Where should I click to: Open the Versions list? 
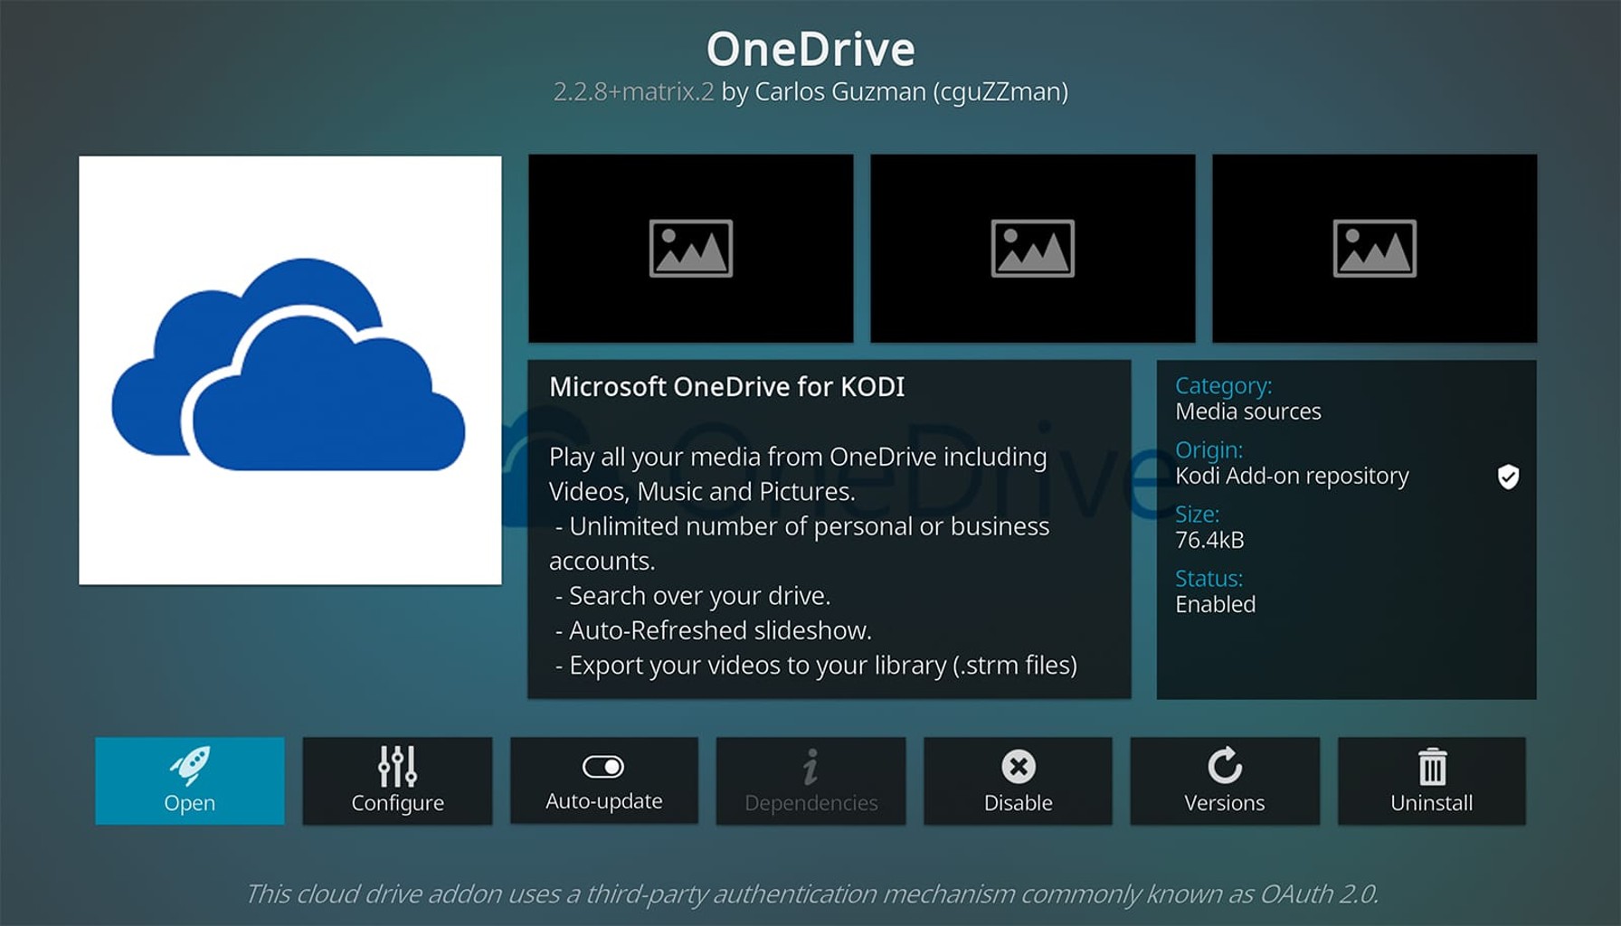[x=1225, y=780]
